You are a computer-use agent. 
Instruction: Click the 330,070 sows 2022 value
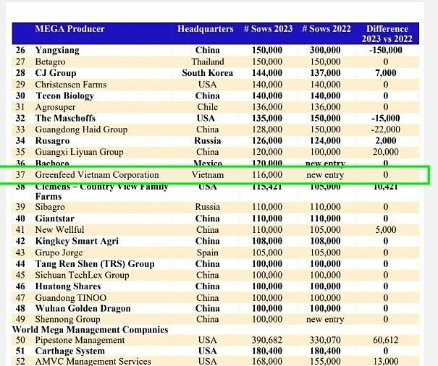325,340
